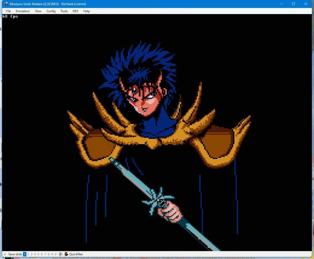Close the BizHawk window

[306, 4]
